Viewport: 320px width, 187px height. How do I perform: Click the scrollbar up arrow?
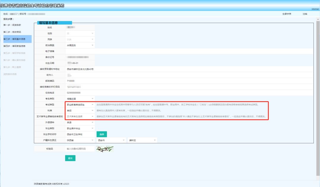(318, 19)
